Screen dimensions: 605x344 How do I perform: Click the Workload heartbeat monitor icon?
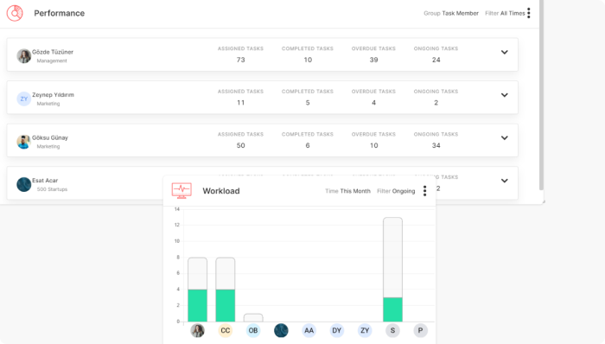[181, 190]
